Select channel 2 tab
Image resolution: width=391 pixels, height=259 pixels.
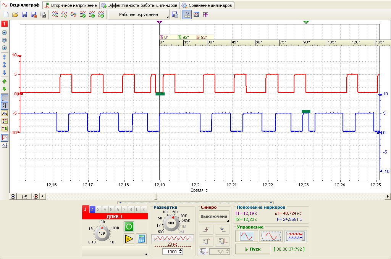pos(92,209)
